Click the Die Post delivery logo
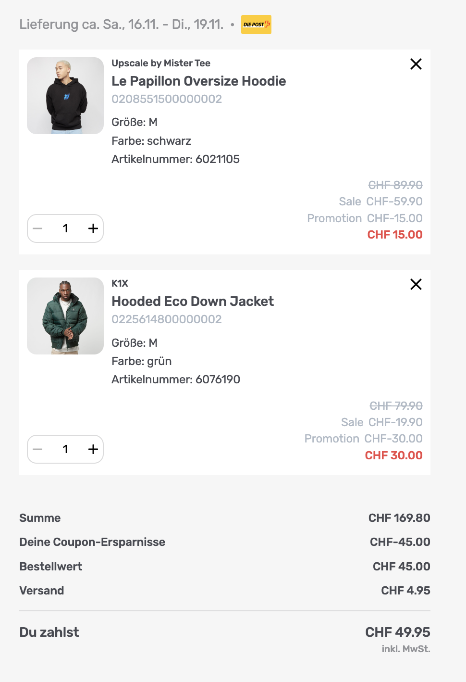Image resolution: width=466 pixels, height=682 pixels. pyautogui.click(x=256, y=25)
